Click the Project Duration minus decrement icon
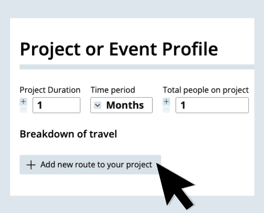The image size is (264, 213). [23, 109]
